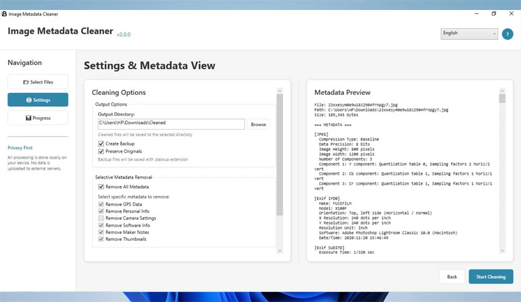Toggle Remove Personal Info checkbox
The image size is (521, 302).
click(101, 211)
